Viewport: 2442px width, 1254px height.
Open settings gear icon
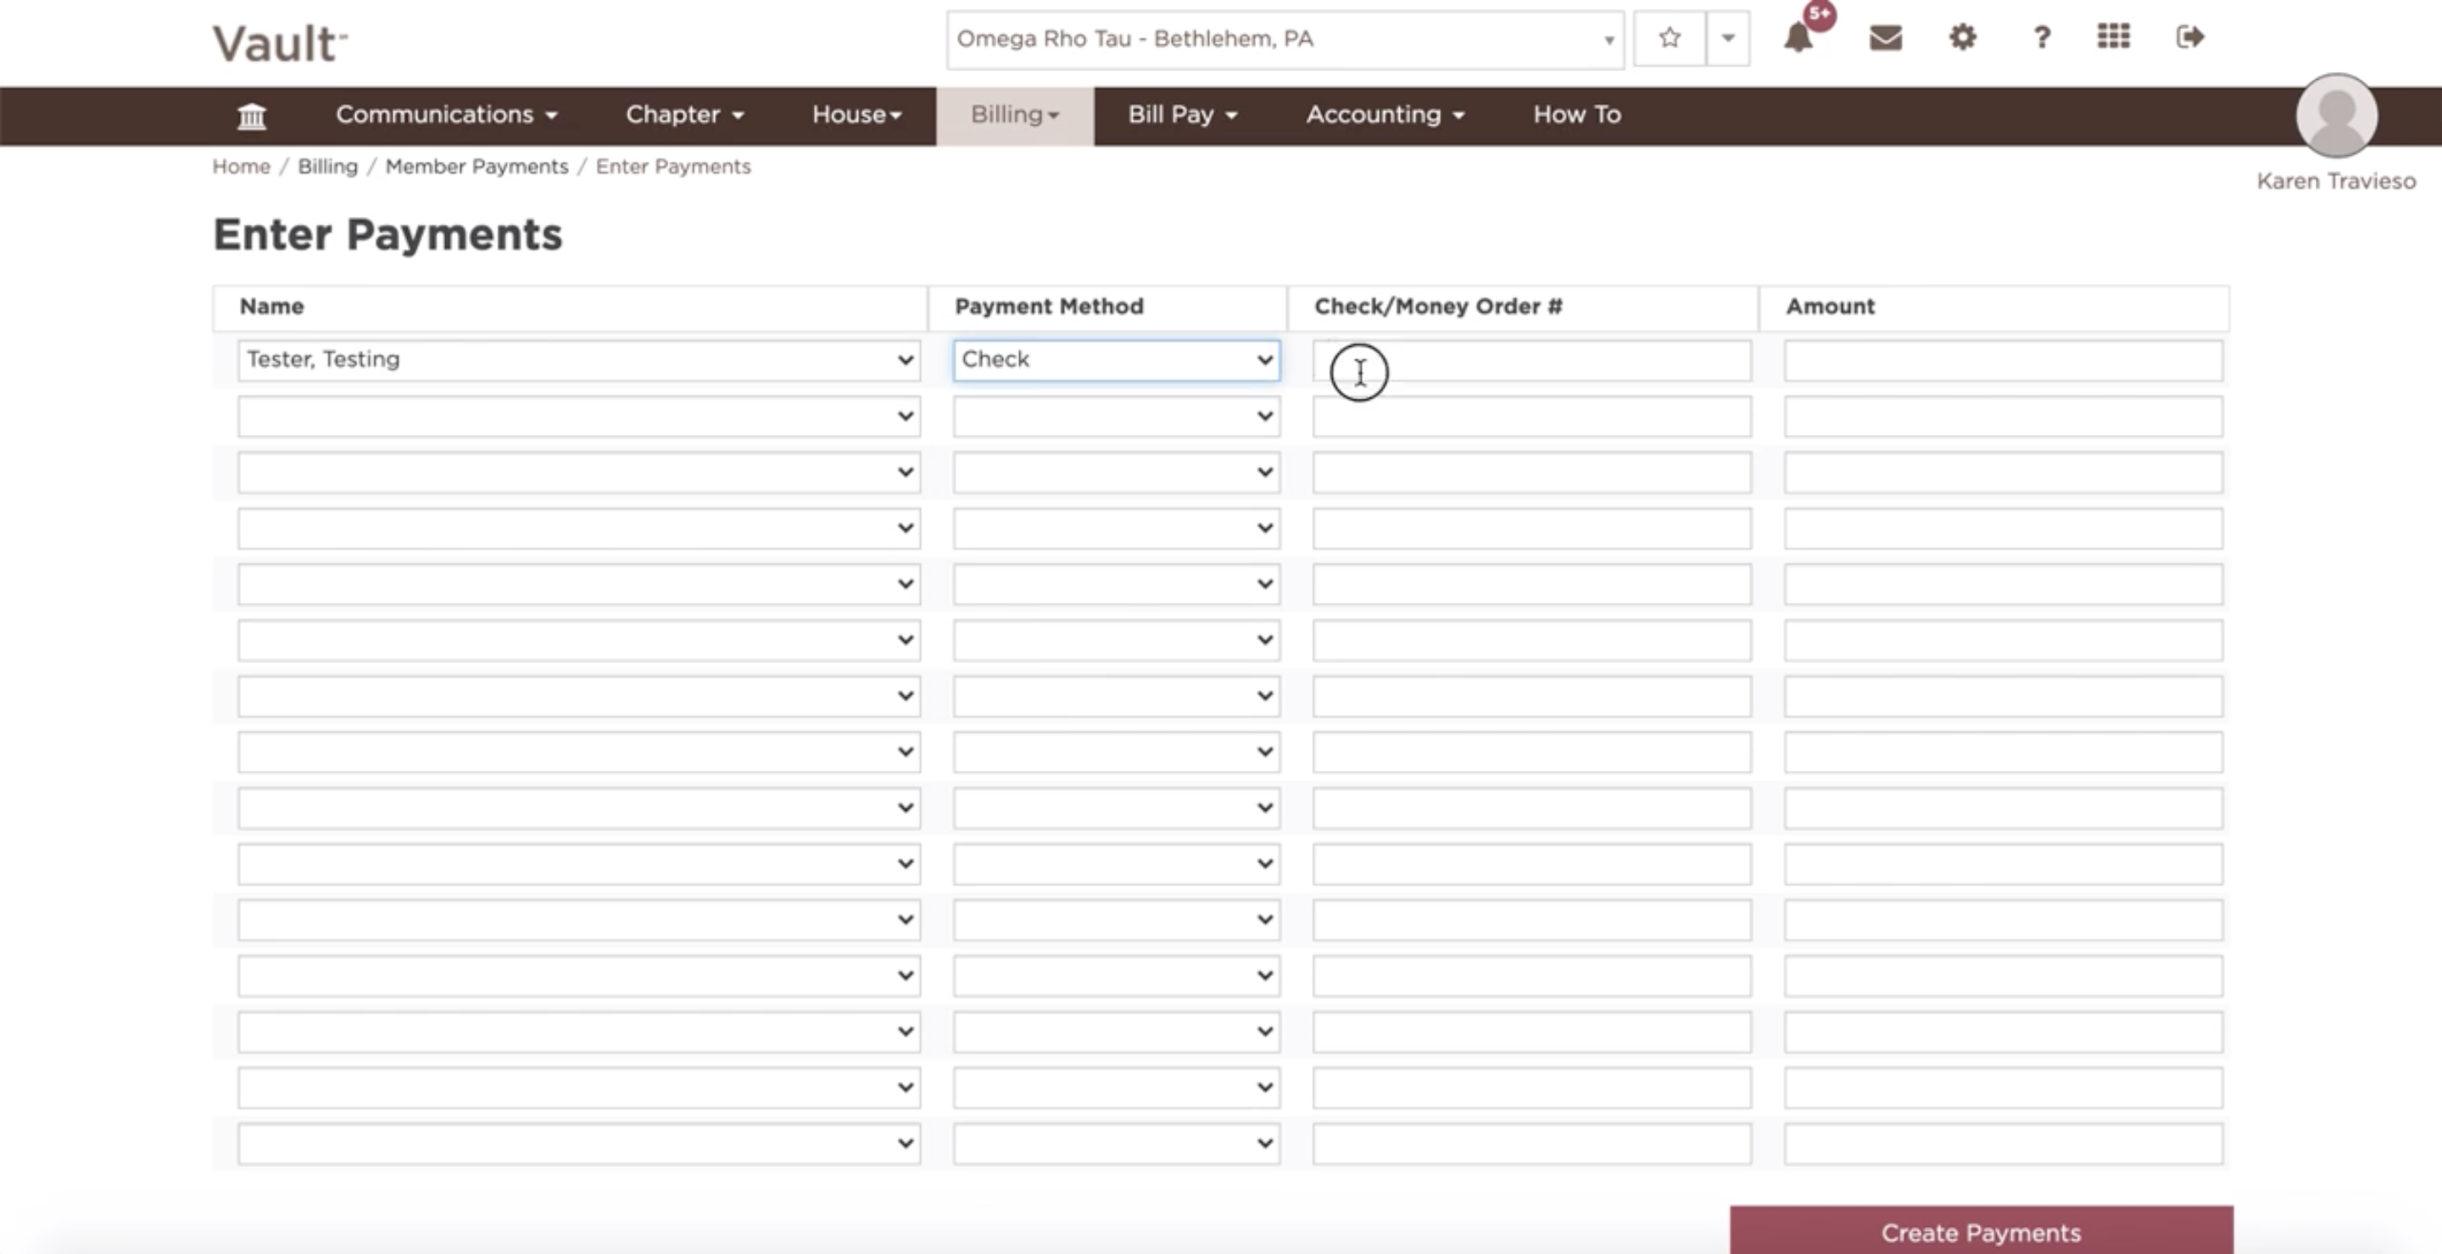click(1962, 38)
